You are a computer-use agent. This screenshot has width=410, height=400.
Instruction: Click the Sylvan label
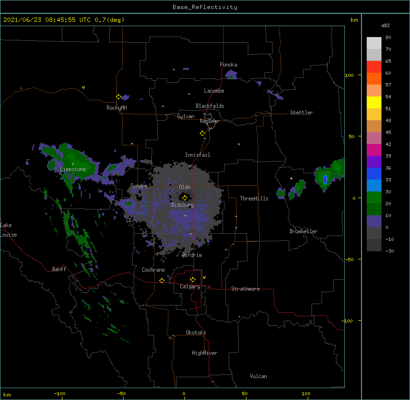185,116
